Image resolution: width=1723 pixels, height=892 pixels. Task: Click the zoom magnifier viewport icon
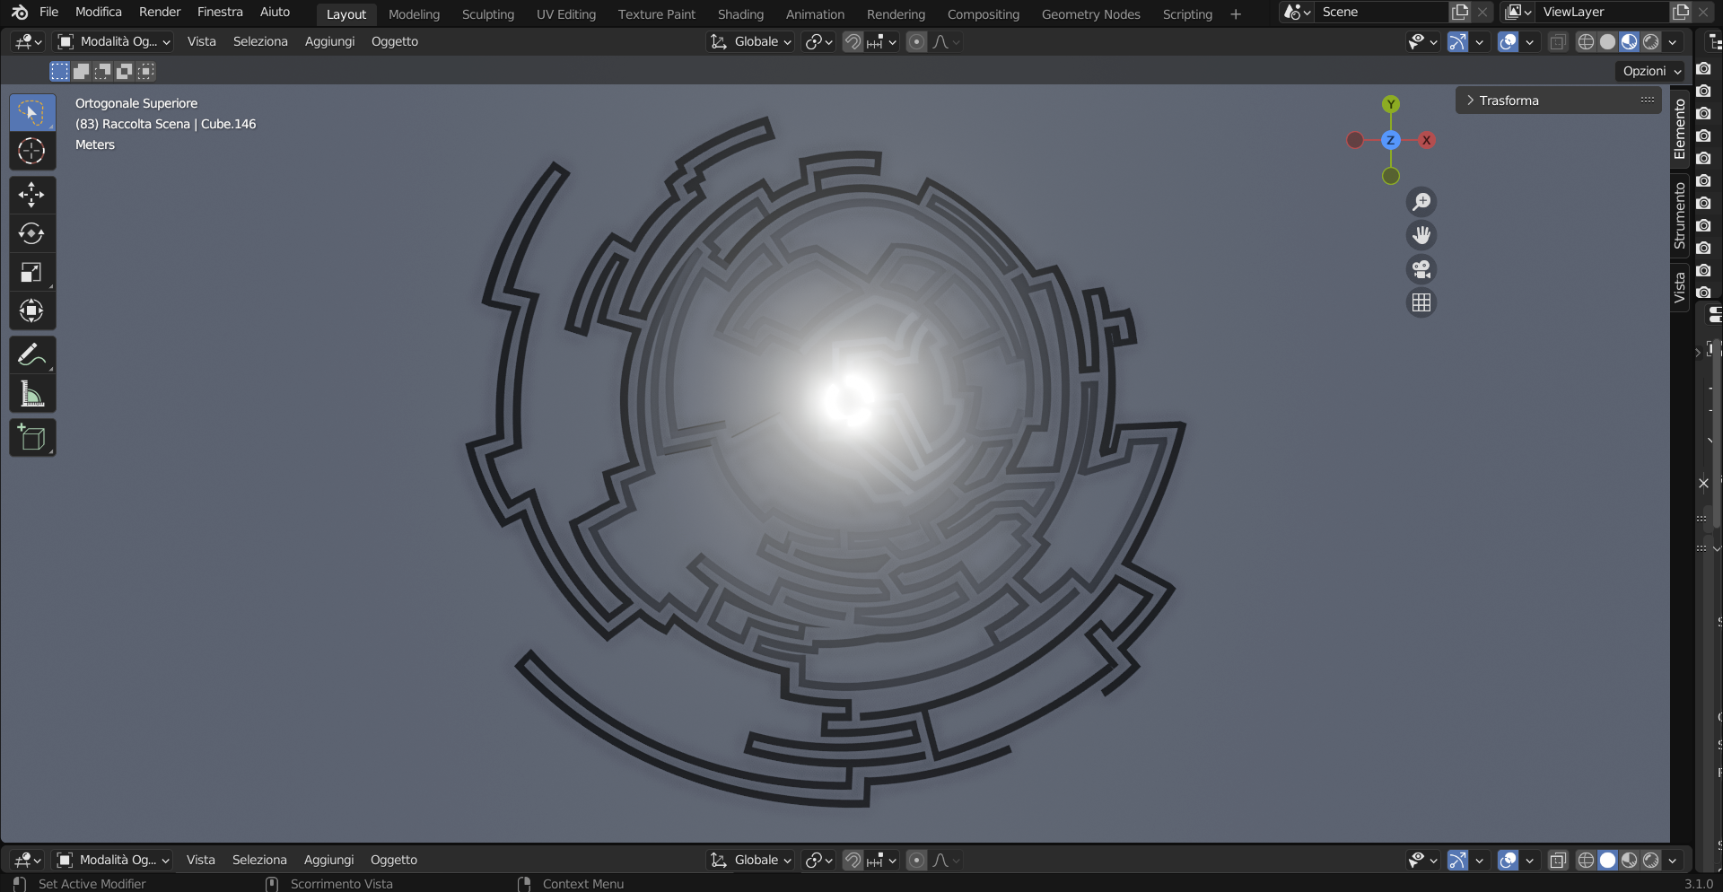(1421, 202)
